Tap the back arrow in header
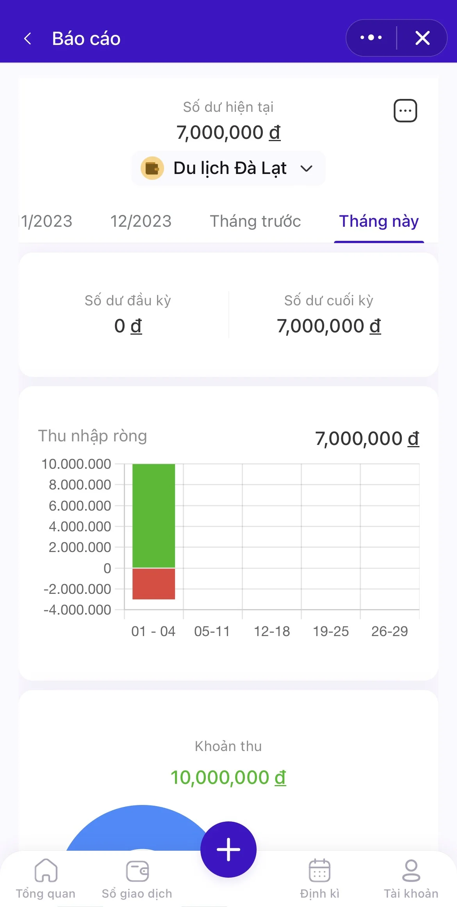The image size is (457, 907). pyautogui.click(x=28, y=38)
